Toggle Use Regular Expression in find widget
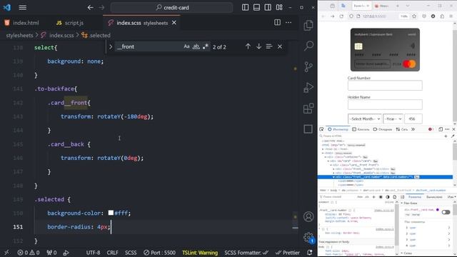The width and height of the screenshot is (457, 257). 206,46
